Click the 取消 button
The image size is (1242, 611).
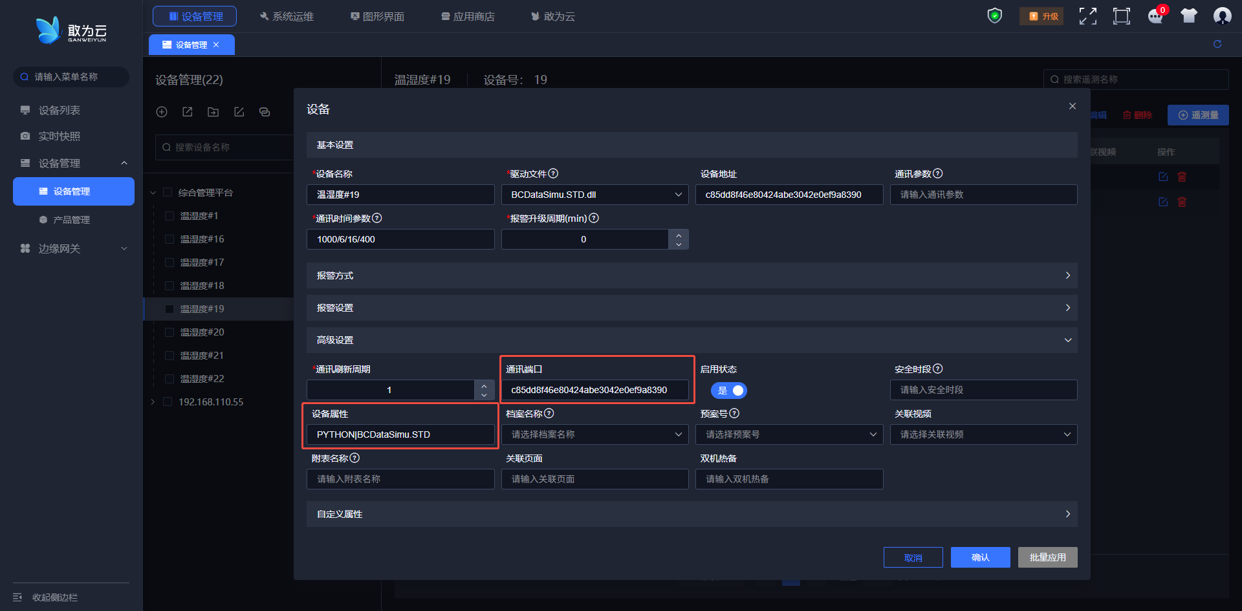tap(913, 557)
